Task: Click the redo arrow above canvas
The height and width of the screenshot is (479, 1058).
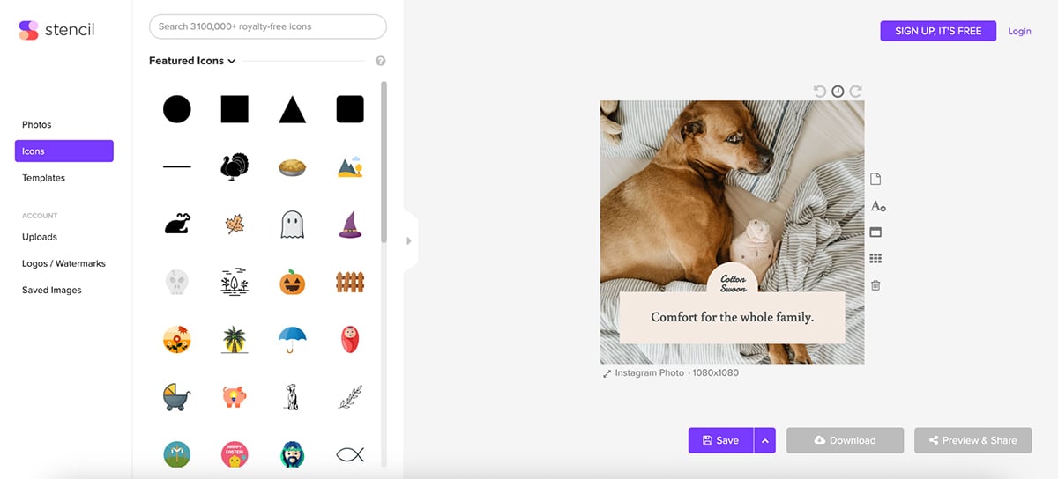Action: point(855,92)
